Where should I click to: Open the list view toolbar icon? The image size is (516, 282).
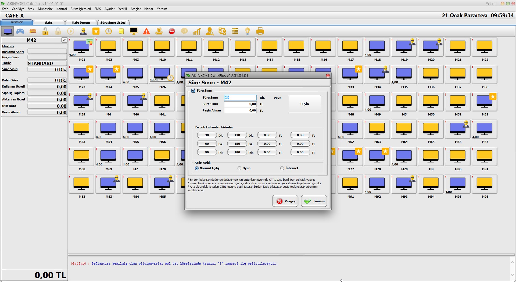235,31
